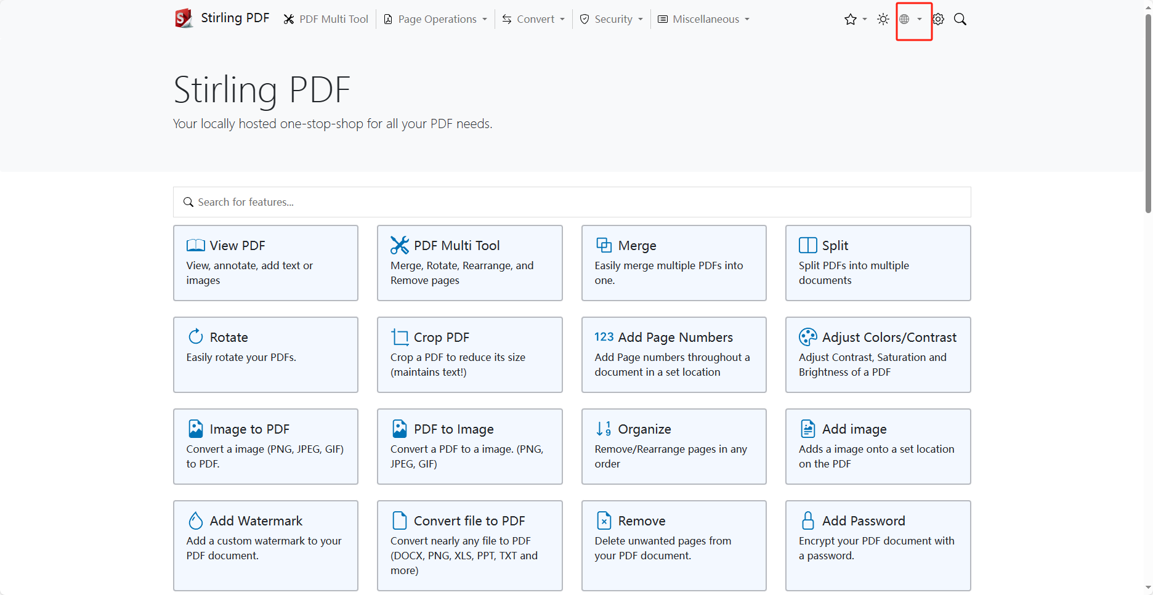The width and height of the screenshot is (1153, 595).
Task: Click the wrench icon beside navbar PDF Multi Tool
Action: click(288, 19)
